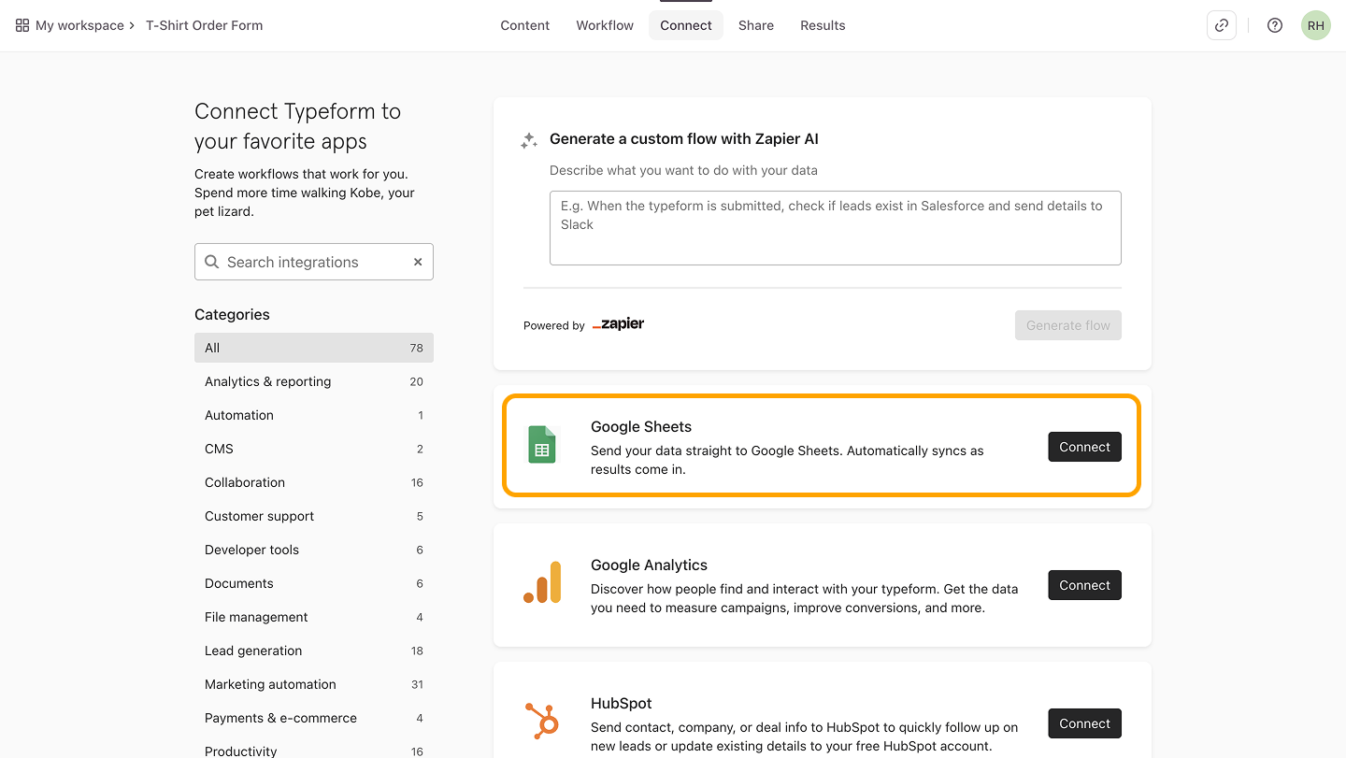This screenshot has height=758, width=1346.
Task: Click the Generate flow button
Action: click(1068, 325)
